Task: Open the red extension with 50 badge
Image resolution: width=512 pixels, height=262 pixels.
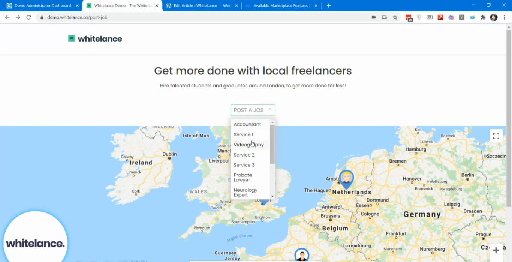Action: [x=409, y=18]
